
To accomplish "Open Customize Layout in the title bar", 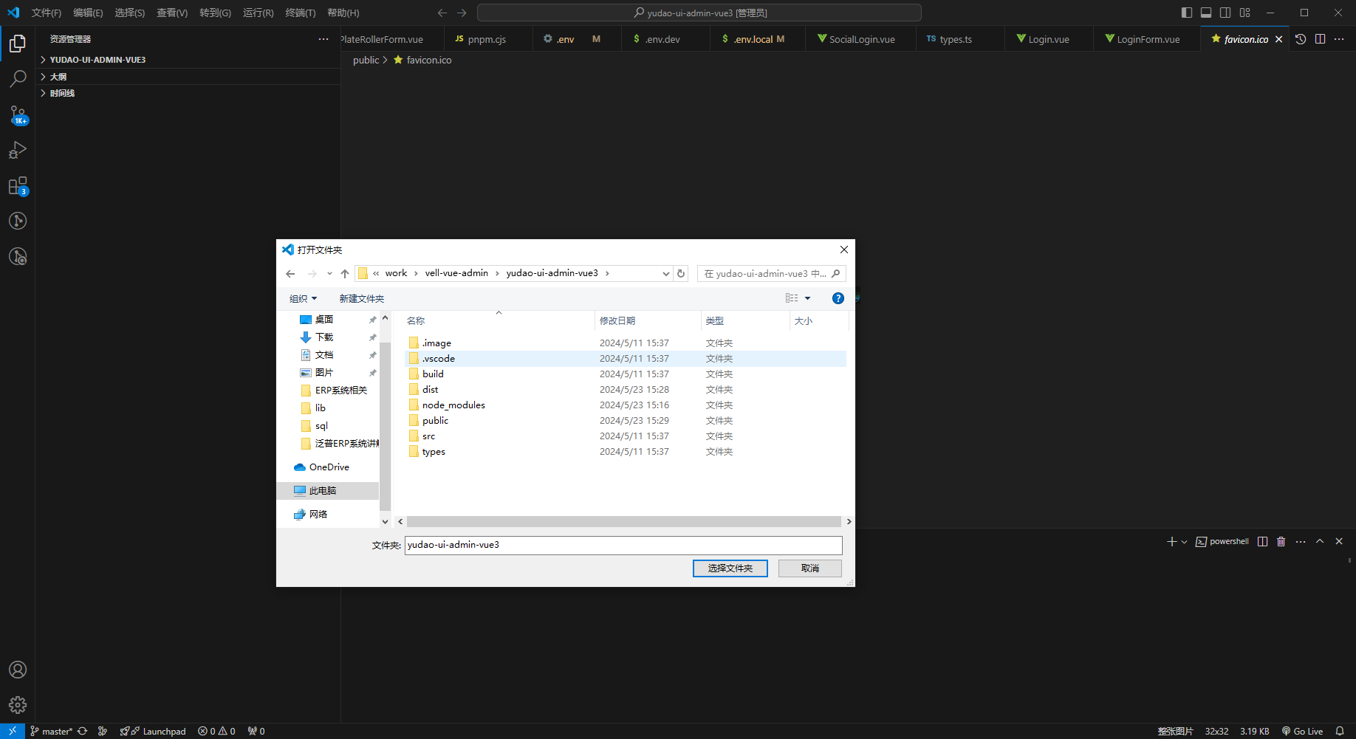I will point(1245,13).
